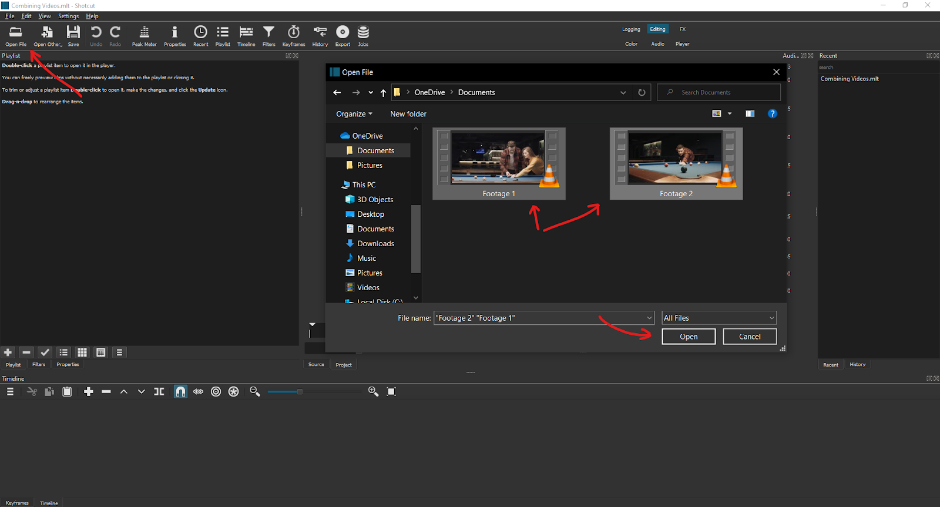This screenshot has width=940, height=507.
Task: Open the Peak Meter panel
Action: click(144, 36)
